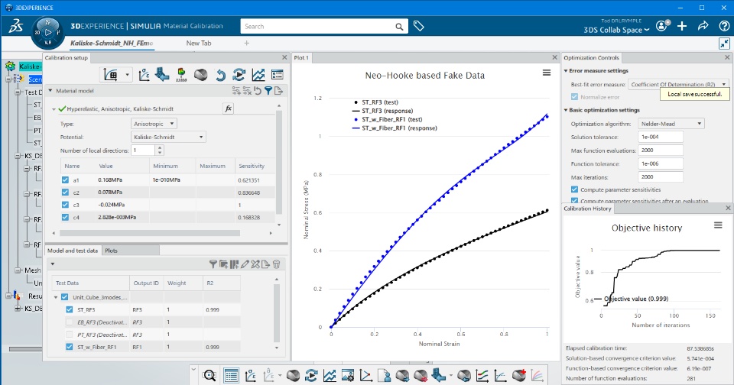Collapse Basic optimization settings section
Screen dimensions: 734x385
click(566, 110)
